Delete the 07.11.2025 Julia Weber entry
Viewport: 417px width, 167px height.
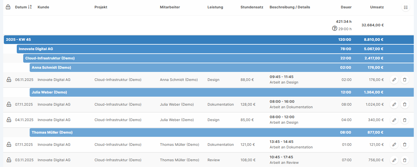point(405,104)
